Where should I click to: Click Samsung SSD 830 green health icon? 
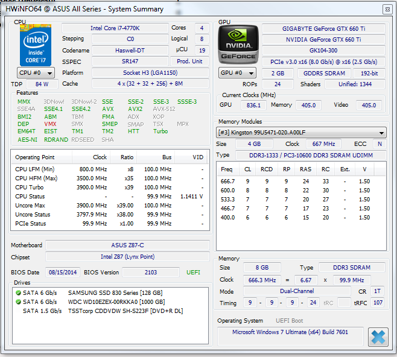pos(18,292)
